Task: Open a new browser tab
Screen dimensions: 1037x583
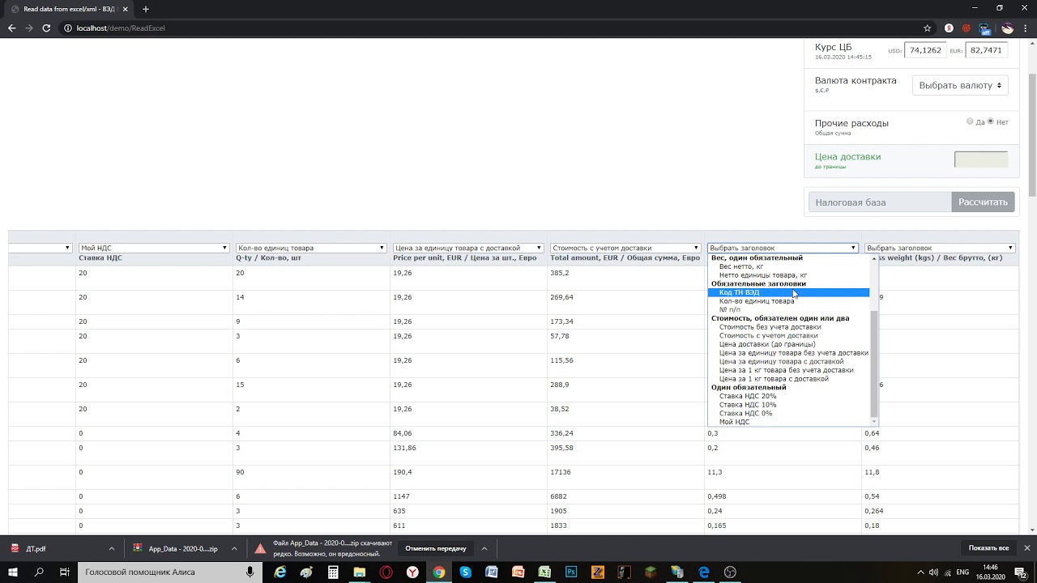Action: point(146,9)
